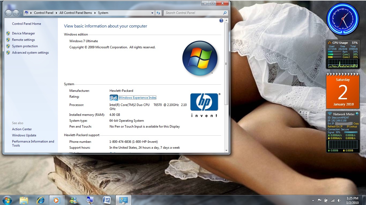This screenshot has height=205, width=366.
Task: Launch Internet Explorer from the taskbar
Action: (40, 200)
